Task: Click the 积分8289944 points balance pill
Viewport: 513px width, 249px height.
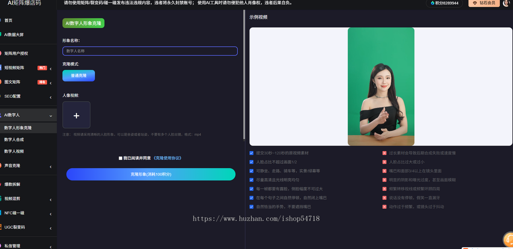Action: coord(444,3)
